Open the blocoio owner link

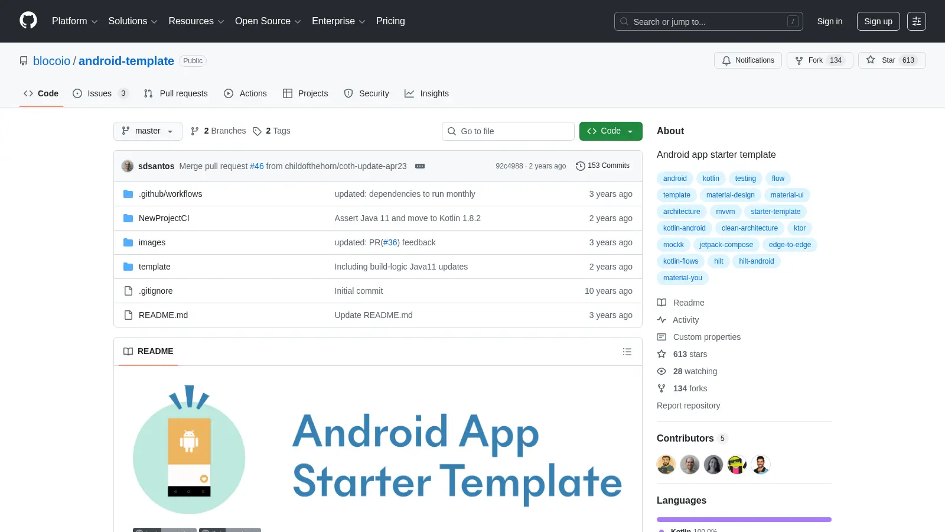pos(51,61)
